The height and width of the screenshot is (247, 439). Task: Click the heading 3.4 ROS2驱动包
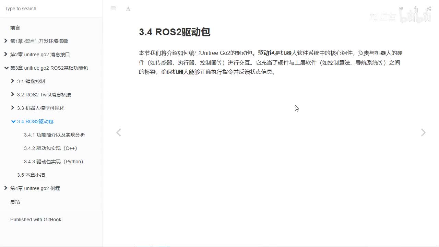[x=175, y=32]
